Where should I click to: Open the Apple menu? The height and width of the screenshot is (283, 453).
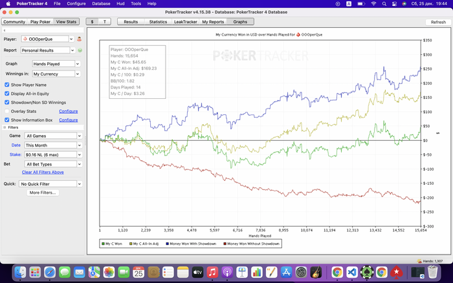[8, 4]
